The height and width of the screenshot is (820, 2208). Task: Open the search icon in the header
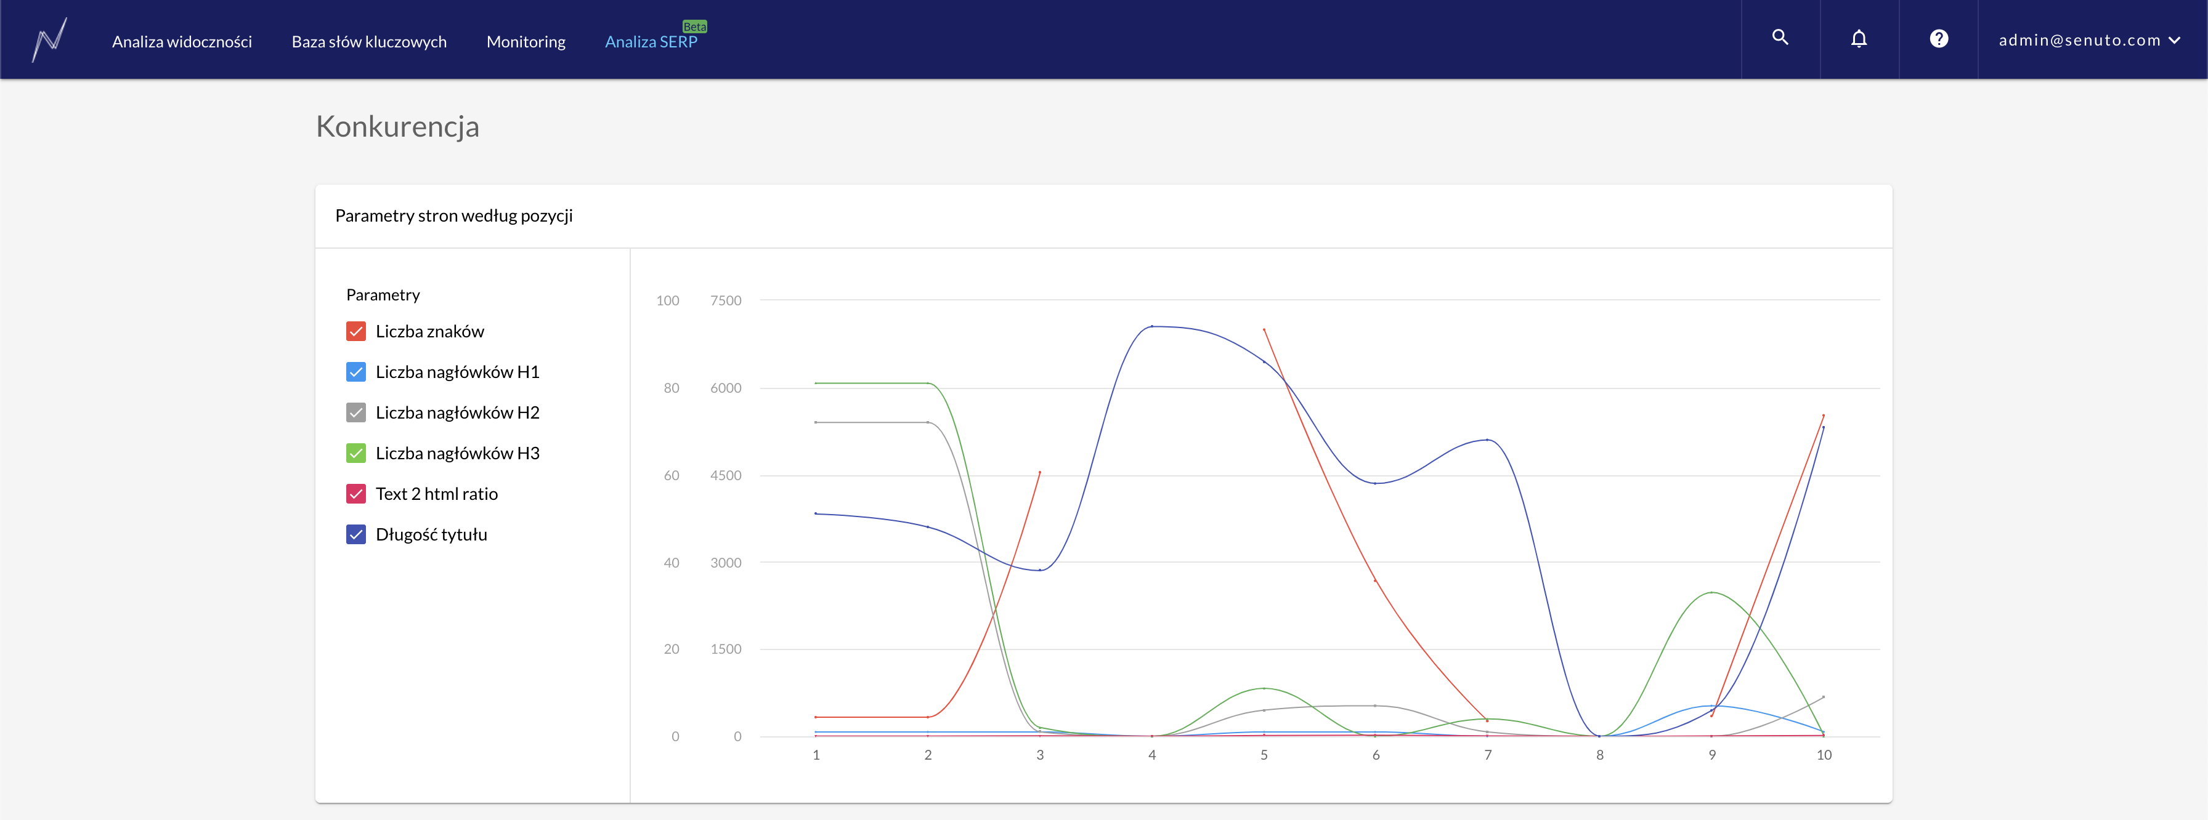pos(1780,39)
